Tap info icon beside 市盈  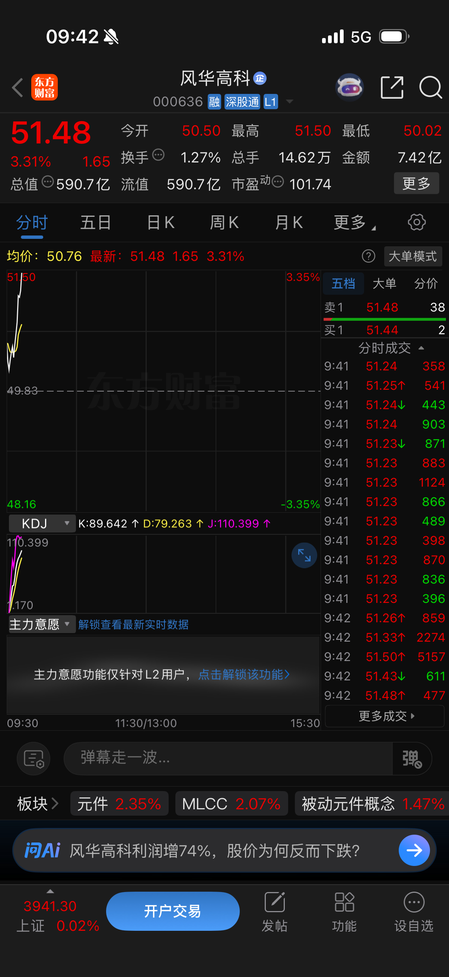point(278,182)
